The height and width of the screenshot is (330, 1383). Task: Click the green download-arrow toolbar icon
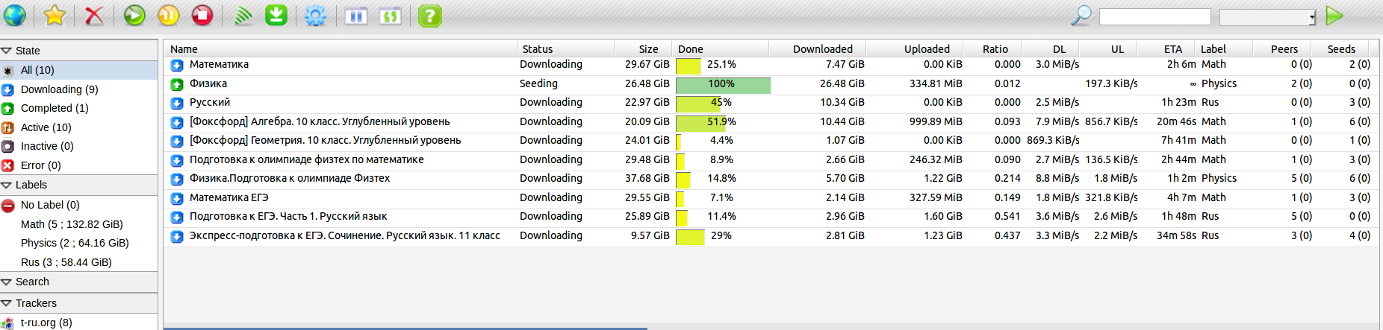pos(276,16)
